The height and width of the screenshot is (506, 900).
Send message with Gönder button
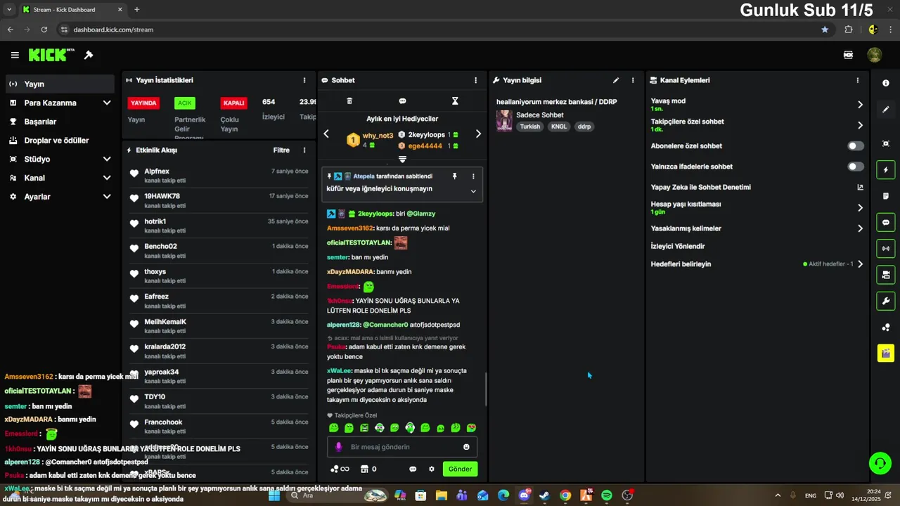pos(460,469)
